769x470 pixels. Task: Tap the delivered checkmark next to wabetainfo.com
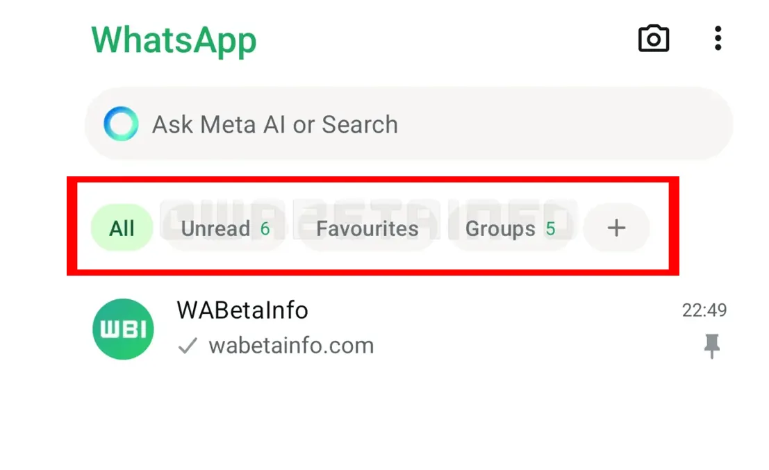click(x=186, y=344)
